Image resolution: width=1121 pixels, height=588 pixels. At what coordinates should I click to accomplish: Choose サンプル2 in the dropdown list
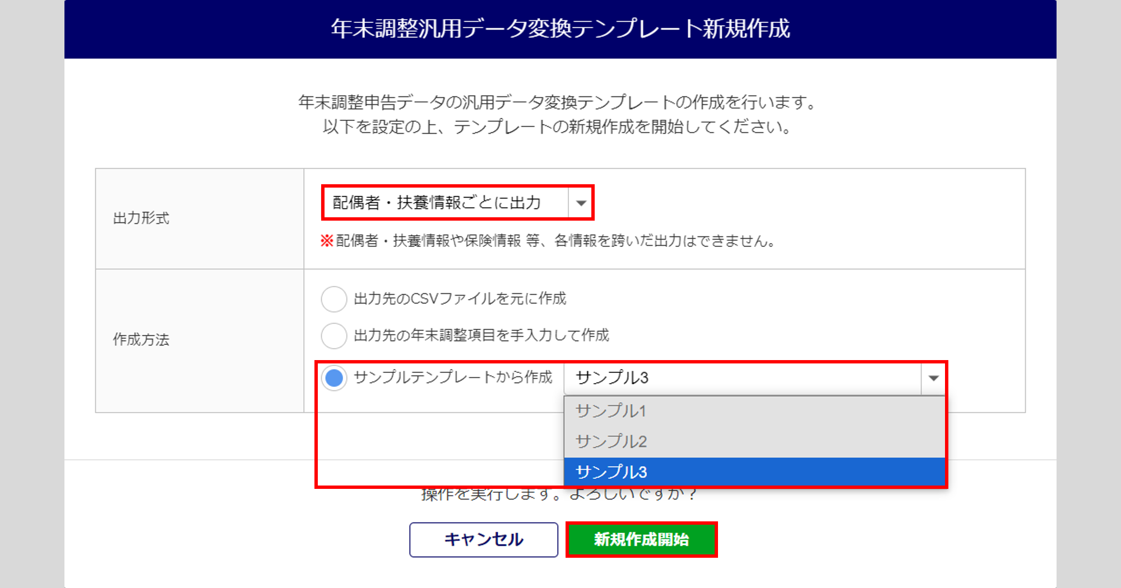pyautogui.click(x=611, y=442)
